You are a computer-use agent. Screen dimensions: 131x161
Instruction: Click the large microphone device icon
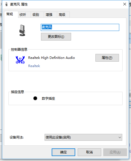tap(22, 30)
